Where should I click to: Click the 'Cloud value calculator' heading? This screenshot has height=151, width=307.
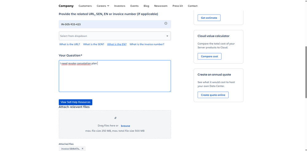213,36
